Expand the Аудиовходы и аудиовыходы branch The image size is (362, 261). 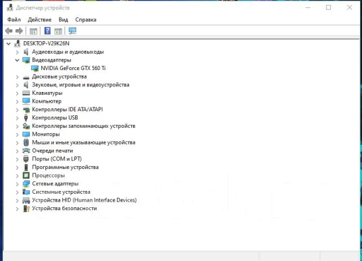[17, 52]
